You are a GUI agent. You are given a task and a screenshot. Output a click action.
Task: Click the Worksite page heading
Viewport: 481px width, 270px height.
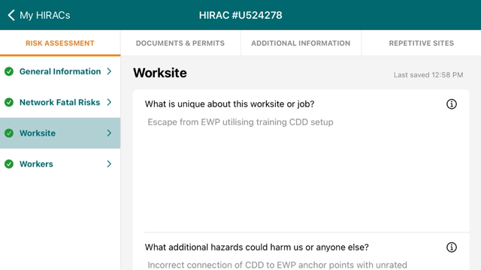[160, 73]
